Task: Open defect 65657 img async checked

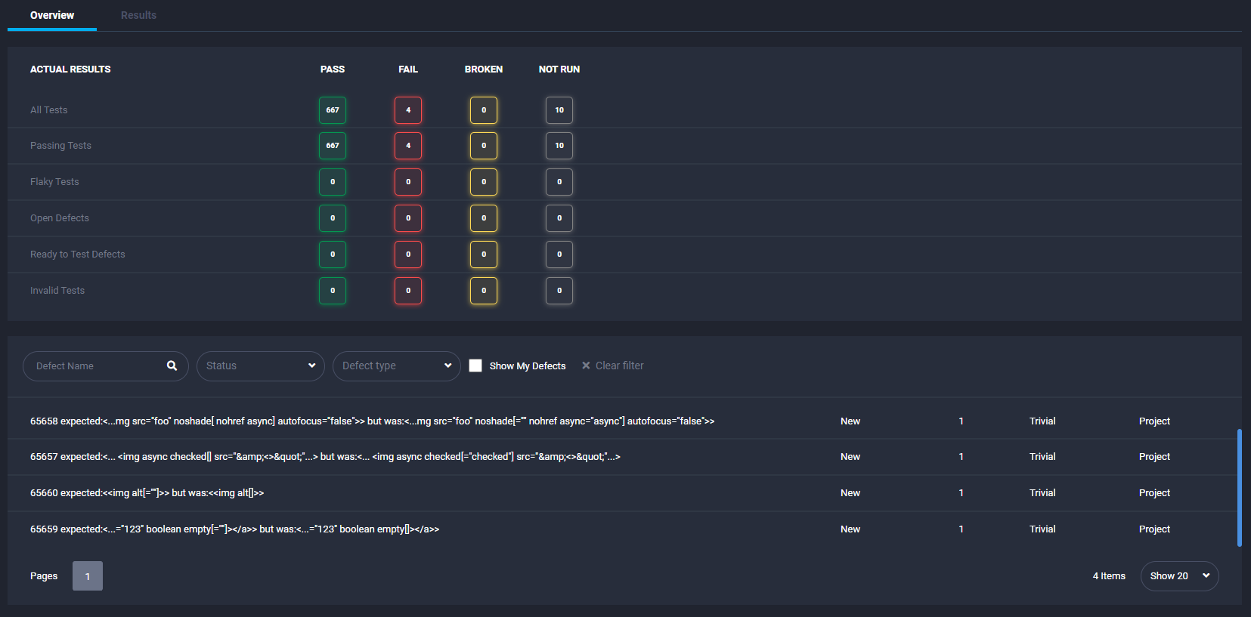Action: (325, 457)
